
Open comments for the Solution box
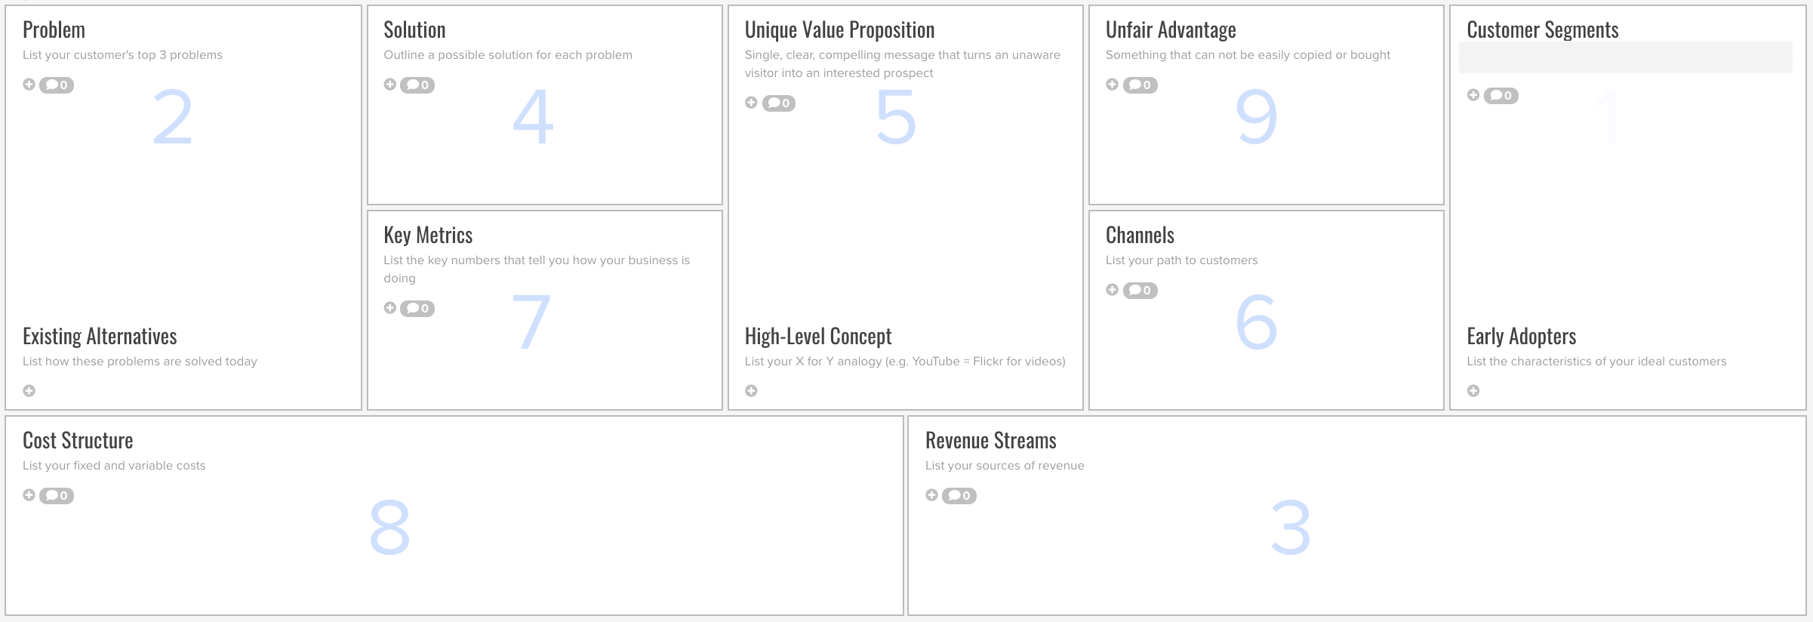(417, 85)
